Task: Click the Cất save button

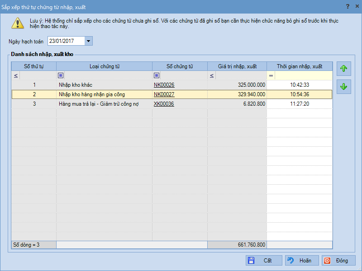Action: pyautogui.click(x=264, y=261)
